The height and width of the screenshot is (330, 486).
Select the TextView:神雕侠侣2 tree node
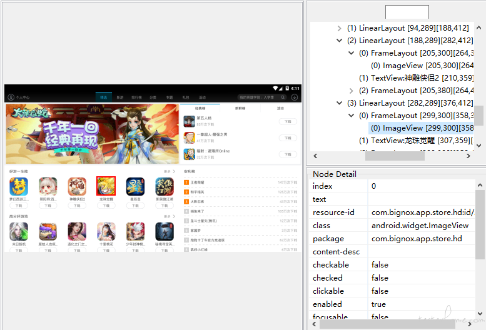tap(416, 78)
